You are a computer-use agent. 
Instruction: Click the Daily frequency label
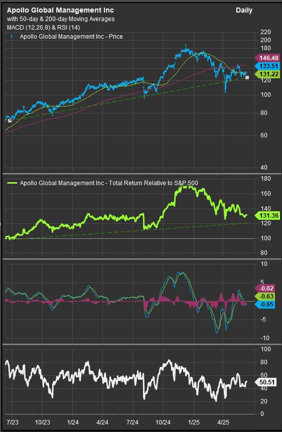(x=244, y=11)
